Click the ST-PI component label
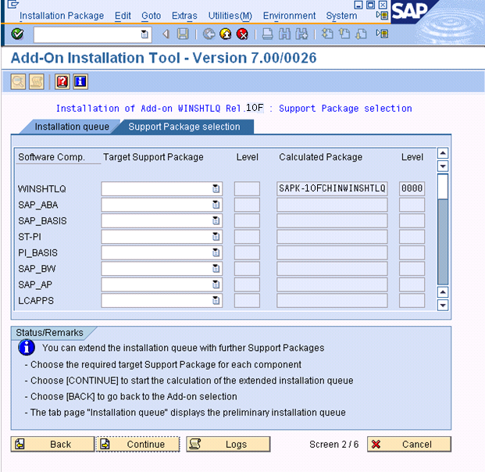Image resolution: width=485 pixels, height=472 pixels. click(x=30, y=237)
